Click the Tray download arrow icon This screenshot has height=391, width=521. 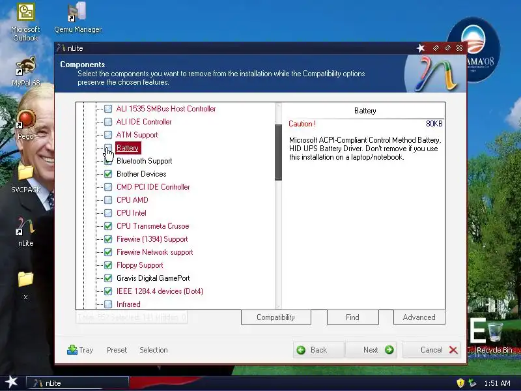72,350
